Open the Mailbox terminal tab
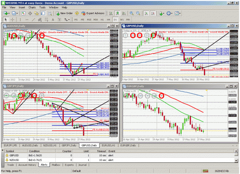Viewport: 240px width, 174px height. coord(56,165)
